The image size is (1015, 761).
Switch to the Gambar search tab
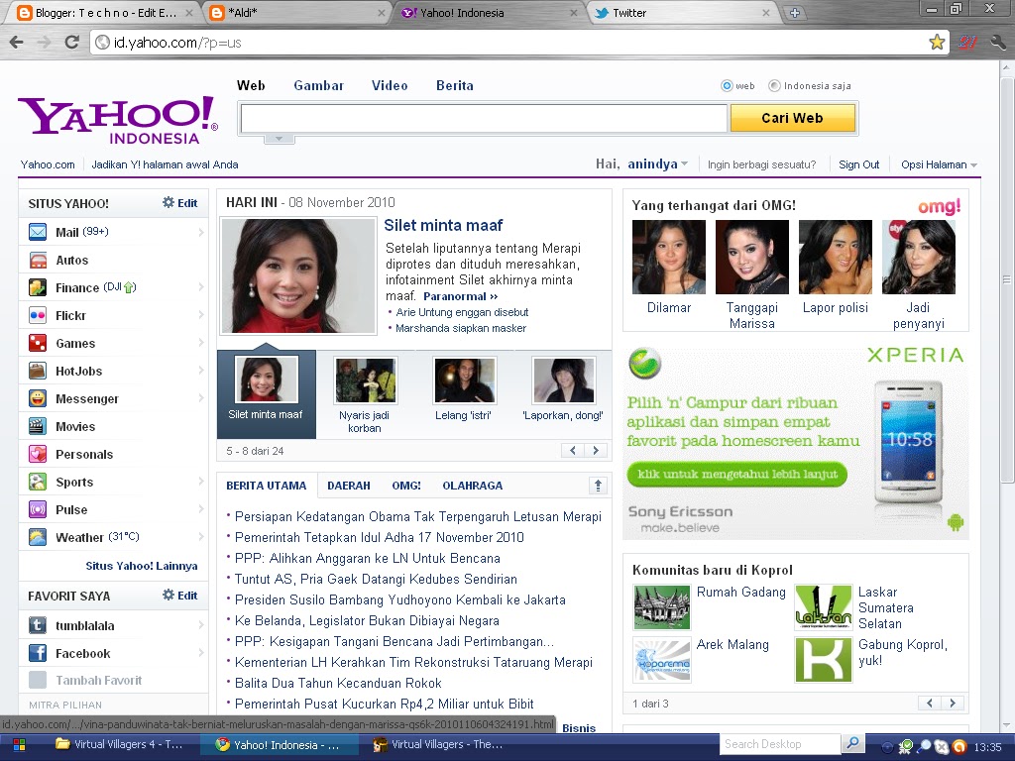click(318, 85)
